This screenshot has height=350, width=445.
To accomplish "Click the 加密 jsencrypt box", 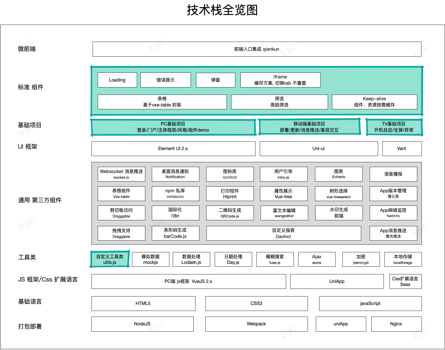I will 361,259.
